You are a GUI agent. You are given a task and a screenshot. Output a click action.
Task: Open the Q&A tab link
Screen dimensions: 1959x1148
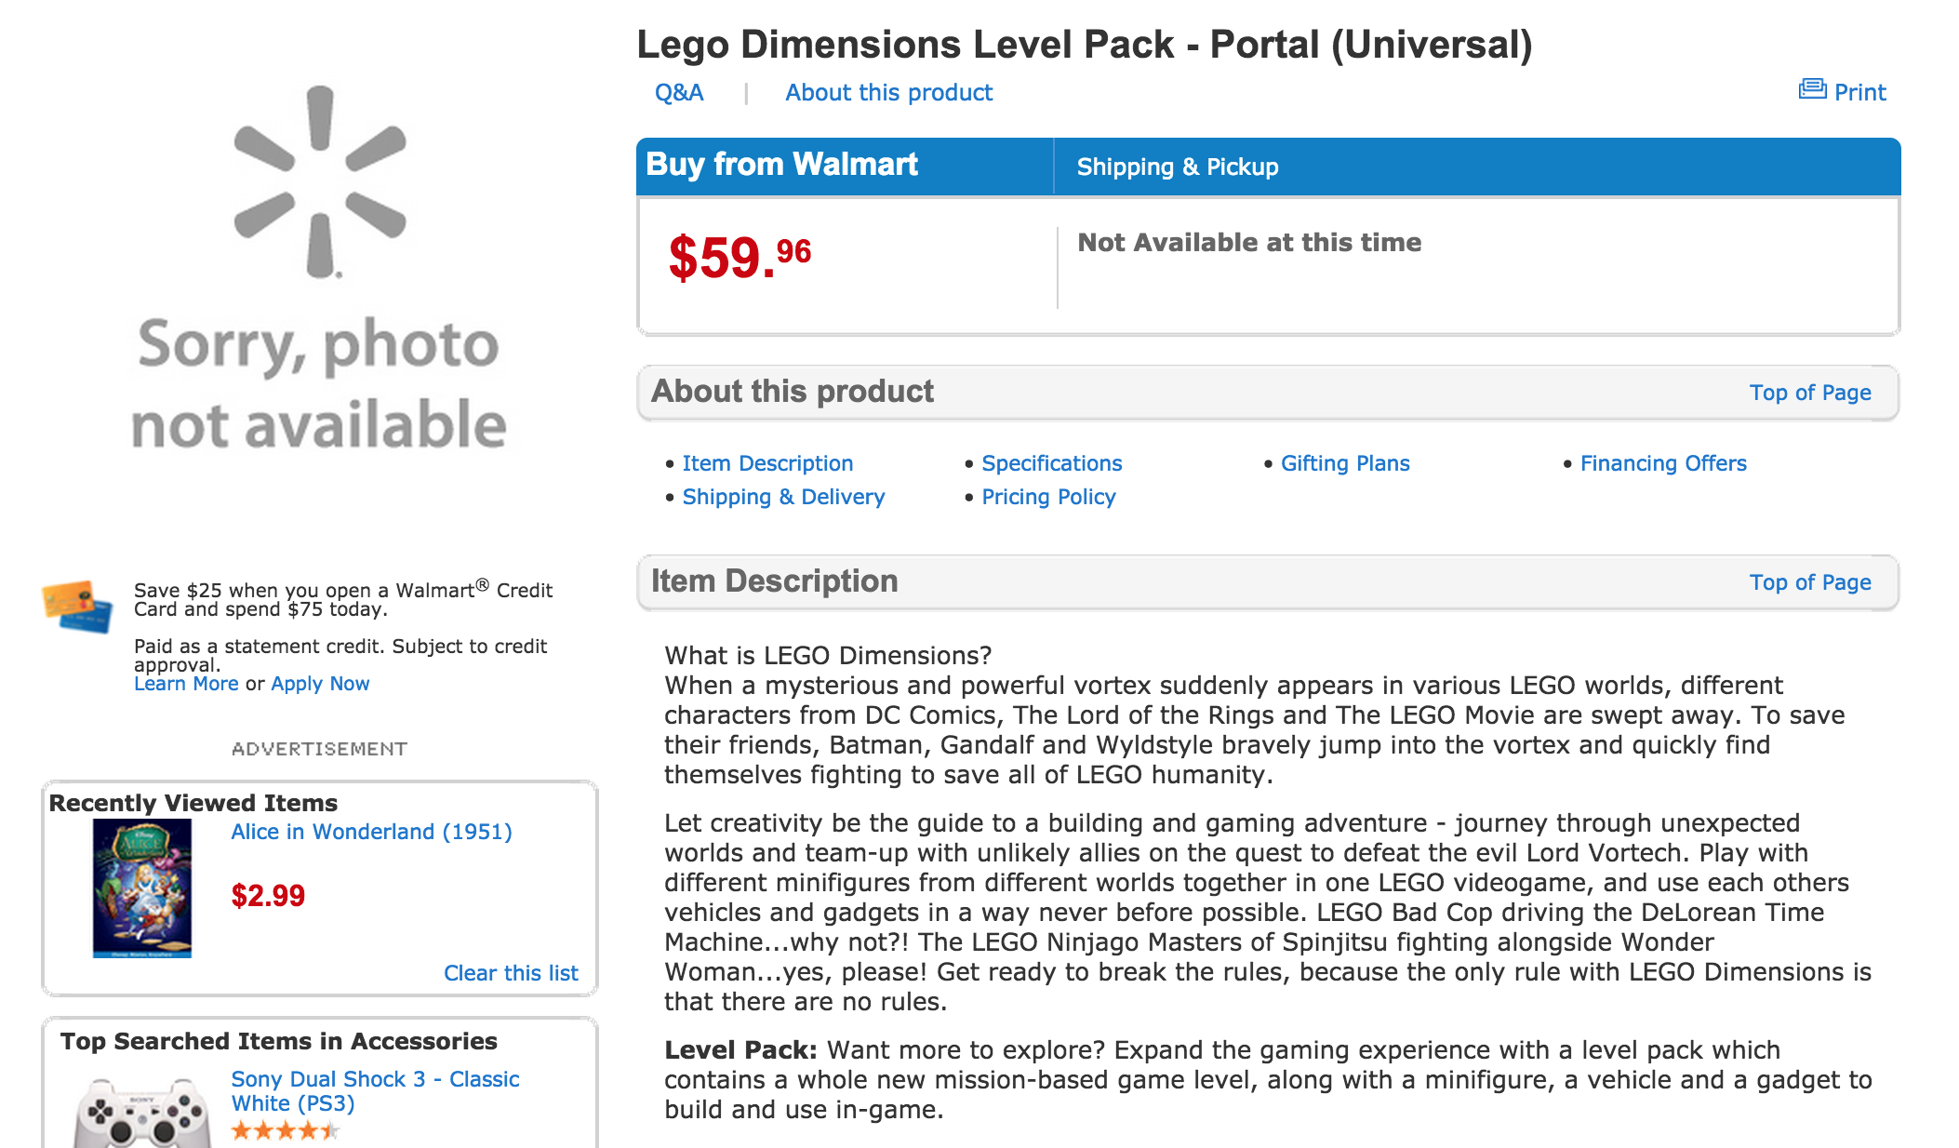(x=679, y=93)
